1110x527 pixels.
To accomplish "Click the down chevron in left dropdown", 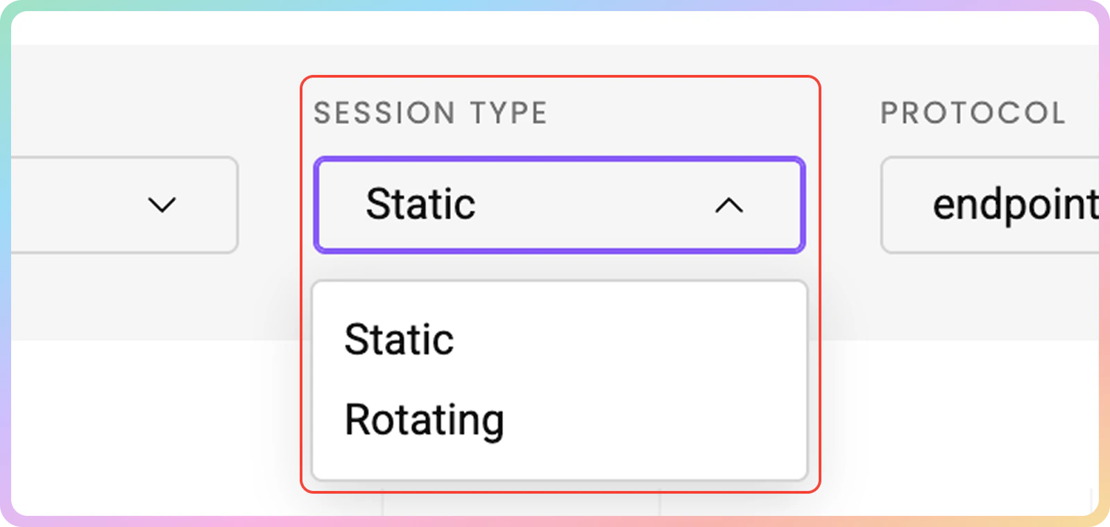I will click(162, 205).
